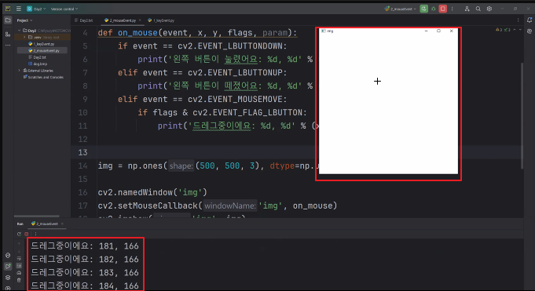The width and height of the screenshot is (535, 291).
Task: Rerun the script with the green Run button
Action: pos(423,9)
